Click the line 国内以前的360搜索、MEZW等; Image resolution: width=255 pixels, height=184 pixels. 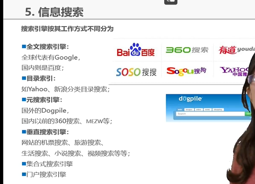67,121
